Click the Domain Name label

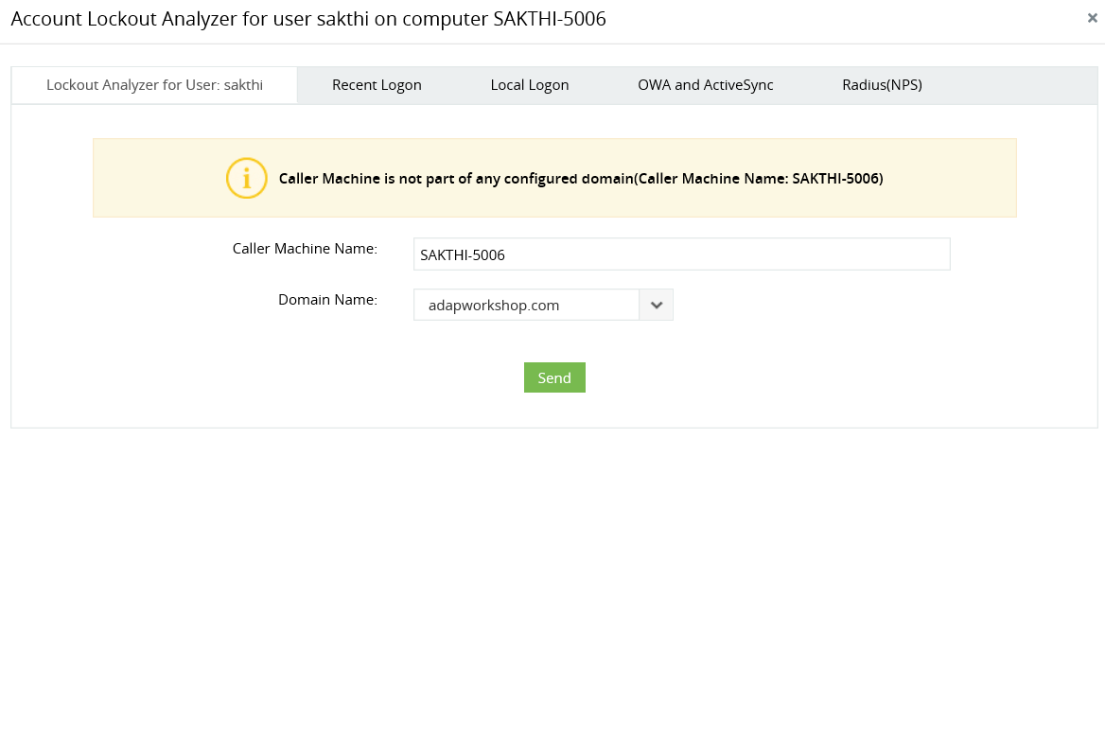click(x=327, y=299)
